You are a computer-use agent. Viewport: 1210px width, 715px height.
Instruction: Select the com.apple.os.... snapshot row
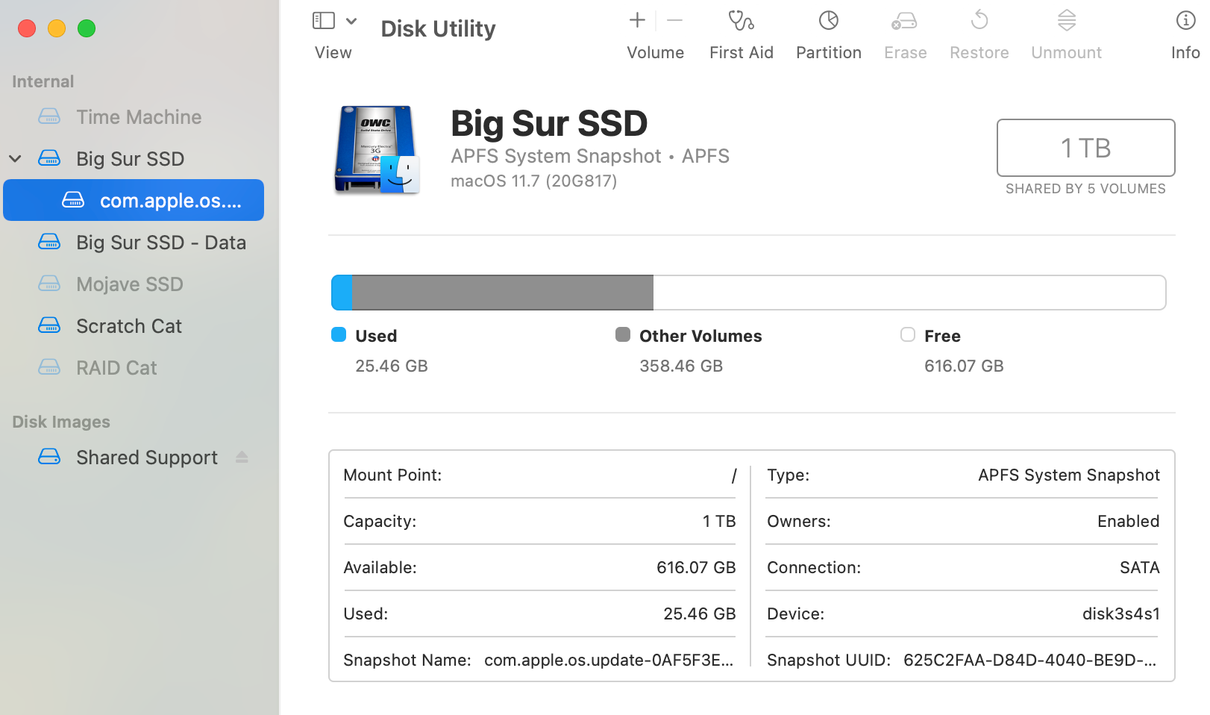tap(134, 200)
